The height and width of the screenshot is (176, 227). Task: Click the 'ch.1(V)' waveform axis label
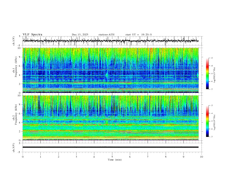[14, 41]
